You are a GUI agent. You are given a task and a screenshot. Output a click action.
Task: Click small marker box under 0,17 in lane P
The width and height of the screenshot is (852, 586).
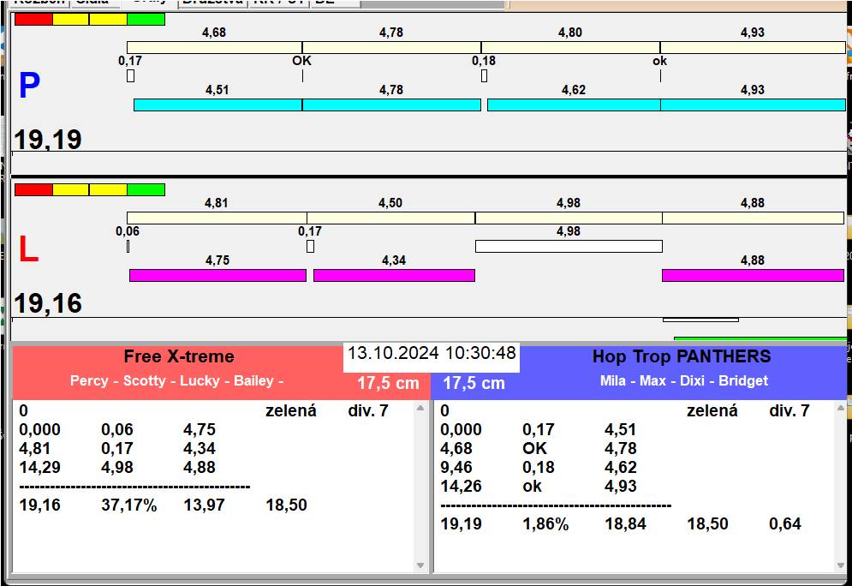(130, 75)
